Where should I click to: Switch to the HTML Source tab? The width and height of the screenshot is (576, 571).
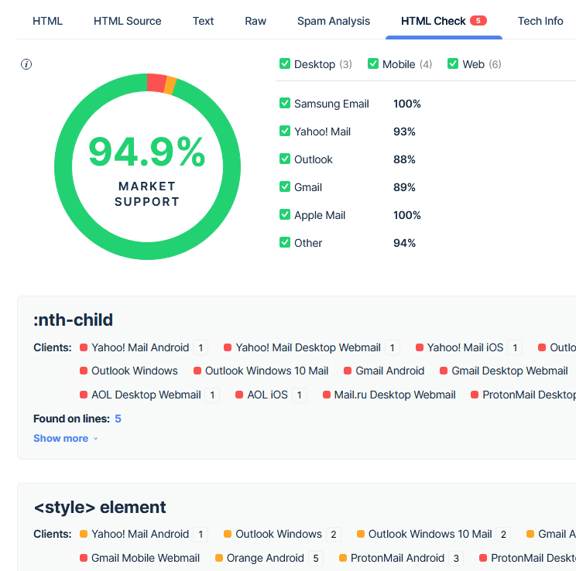[127, 21]
